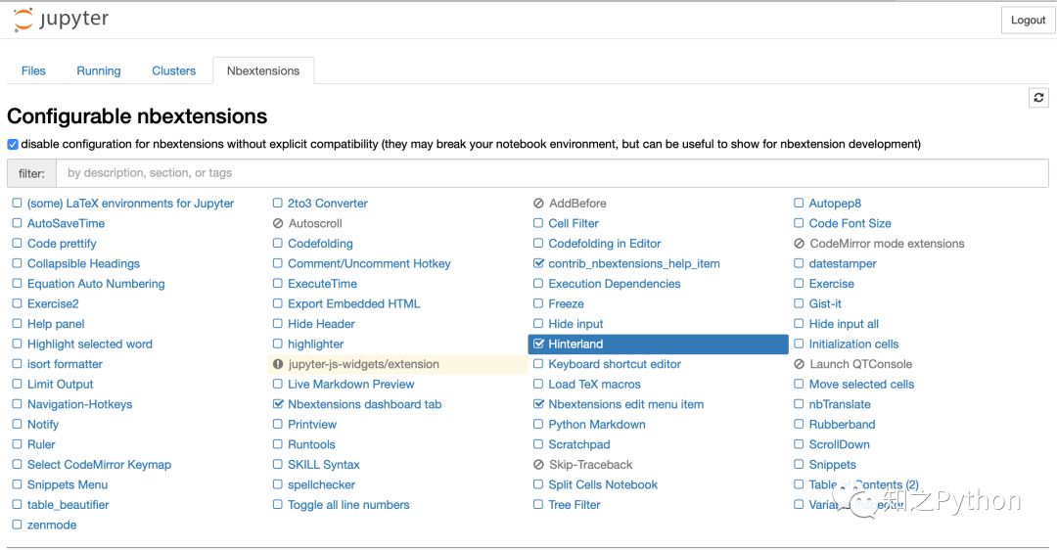The height and width of the screenshot is (550, 1057).
Task: Click the disabled icon next to Autoscroll
Action: click(278, 224)
